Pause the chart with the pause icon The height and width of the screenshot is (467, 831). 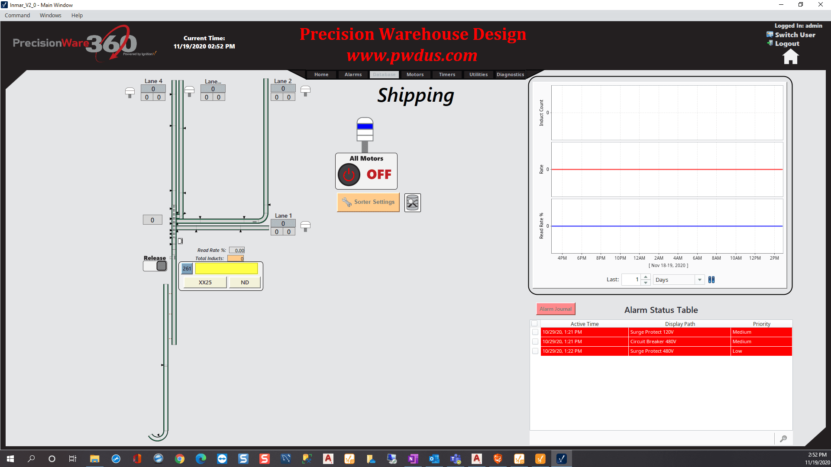coord(711,280)
